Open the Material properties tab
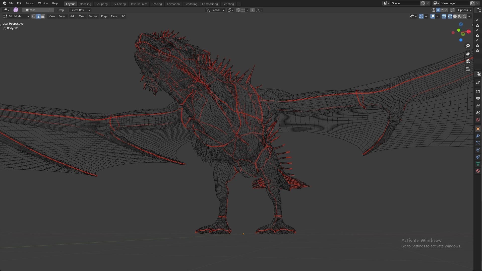Screen dimensions: 482x271 click(x=478, y=171)
